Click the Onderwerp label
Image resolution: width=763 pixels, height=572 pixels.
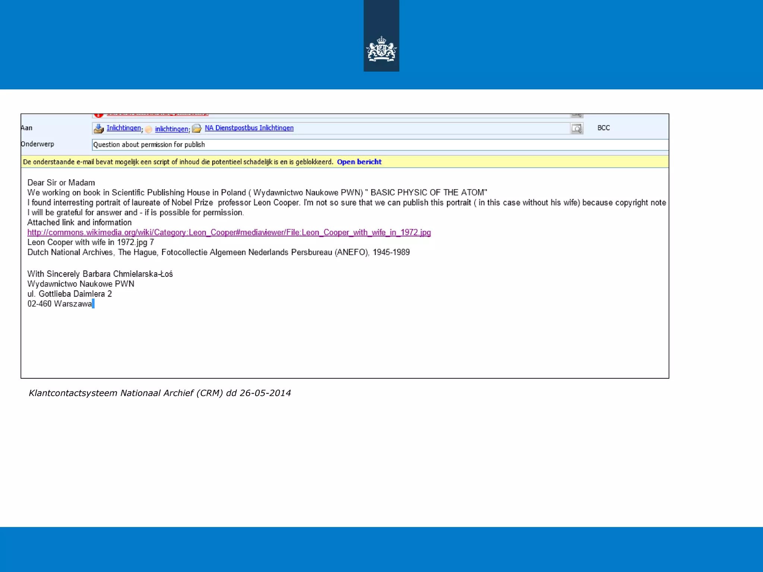click(x=37, y=144)
